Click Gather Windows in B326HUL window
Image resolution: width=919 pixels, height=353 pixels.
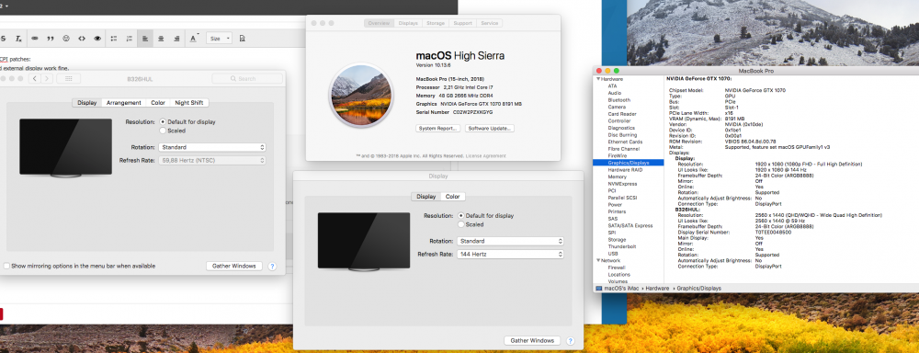pos(233,266)
